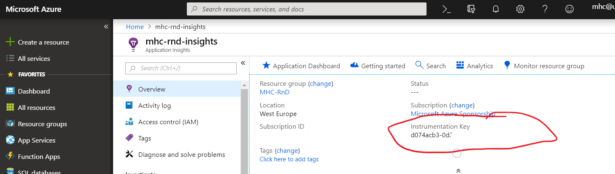Screen dimensions: 615x174
Task: Click the SQL databases icon
Action: click(10, 172)
